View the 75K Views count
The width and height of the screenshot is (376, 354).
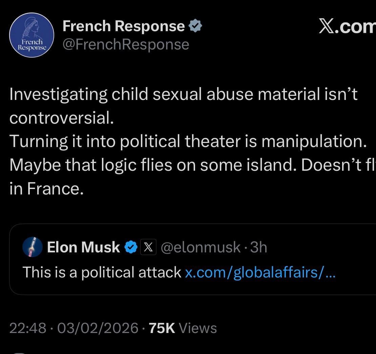[183, 328]
